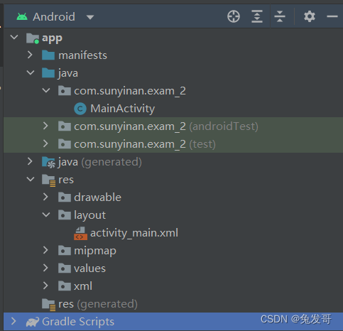Expand the manifests folder
Image resolution: width=343 pixels, height=331 pixels.
coord(30,55)
